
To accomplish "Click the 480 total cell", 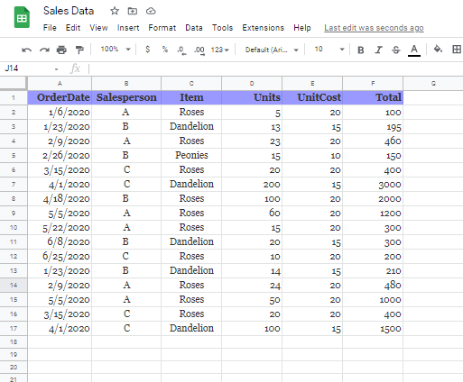I will (373, 285).
